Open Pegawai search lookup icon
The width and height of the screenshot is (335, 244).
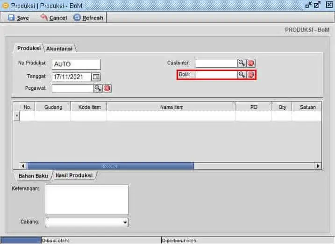pyautogui.click(x=98, y=88)
